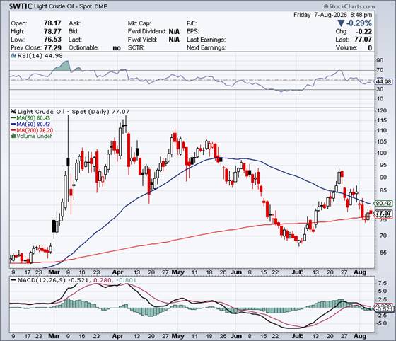
Task: Click the 100 label on price axis
Action: (x=381, y=153)
